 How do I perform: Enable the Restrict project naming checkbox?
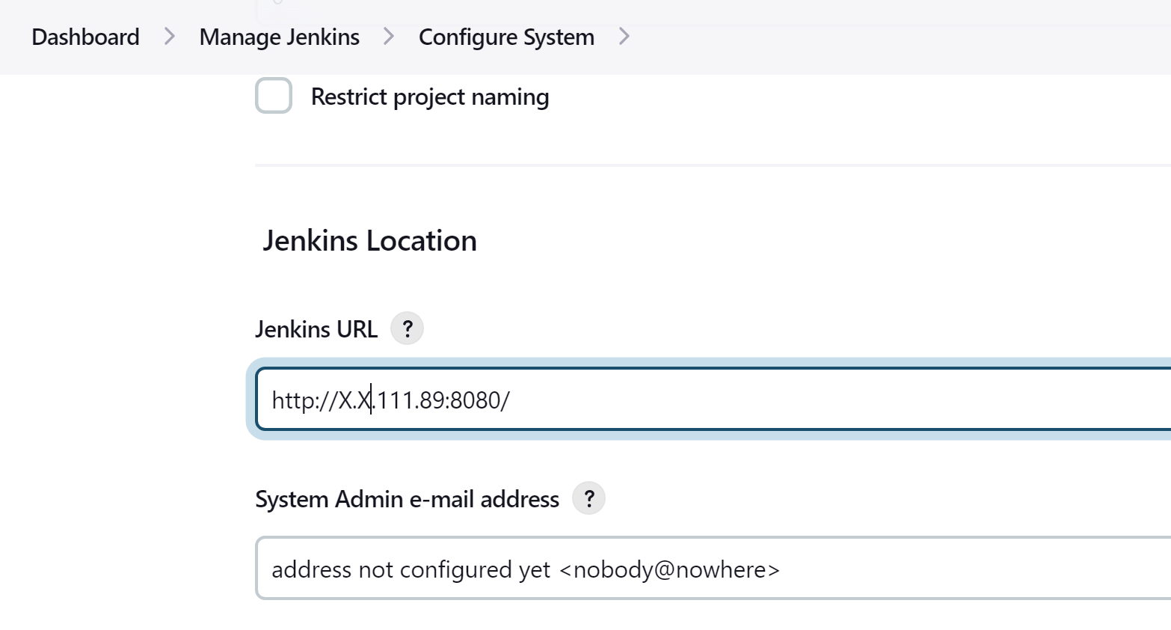[274, 96]
